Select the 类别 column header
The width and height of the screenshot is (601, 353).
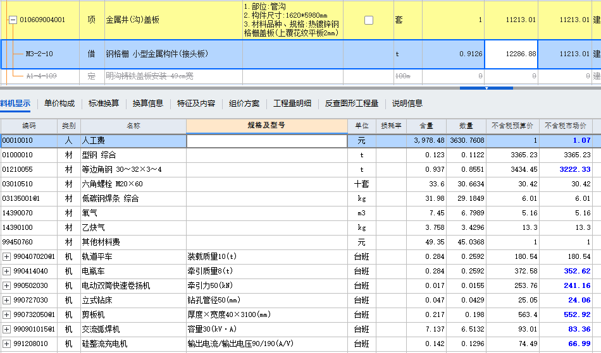pyautogui.click(x=69, y=126)
